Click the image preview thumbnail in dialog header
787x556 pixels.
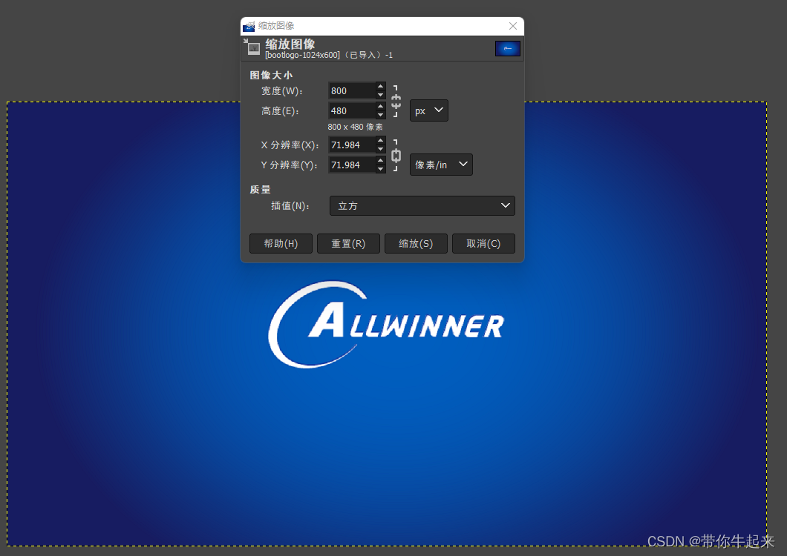pos(507,49)
